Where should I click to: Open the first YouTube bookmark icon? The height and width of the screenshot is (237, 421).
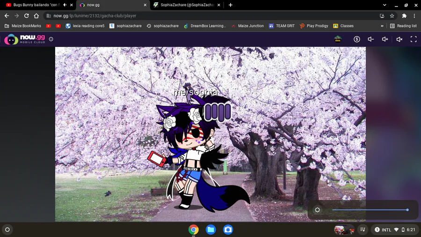tap(48, 26)
